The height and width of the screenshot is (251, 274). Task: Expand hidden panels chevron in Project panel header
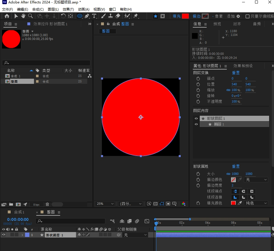(x=90, y=24)
